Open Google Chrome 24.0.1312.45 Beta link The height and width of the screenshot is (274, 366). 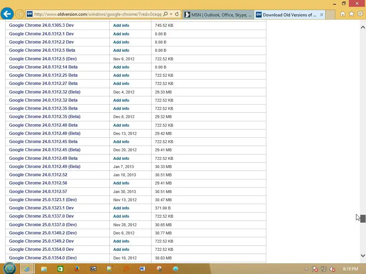click(x=43, y=142)
